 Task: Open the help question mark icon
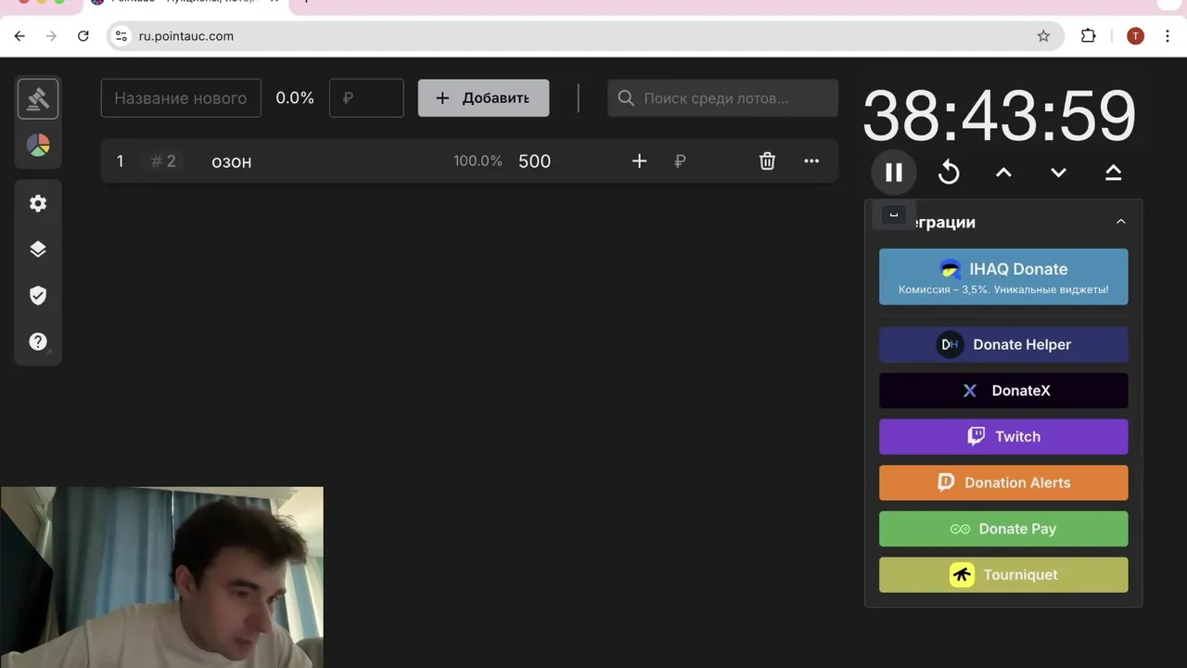[x=38, y=341]
